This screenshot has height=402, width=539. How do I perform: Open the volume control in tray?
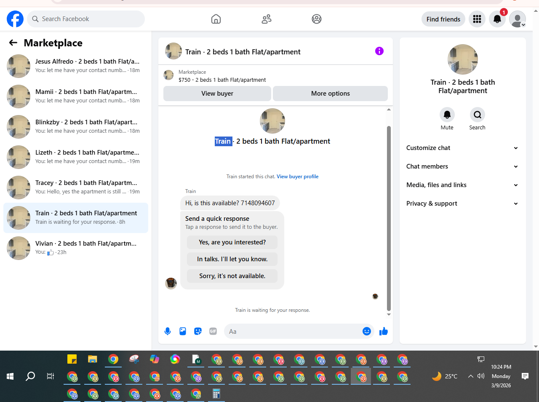pos(481,376)
